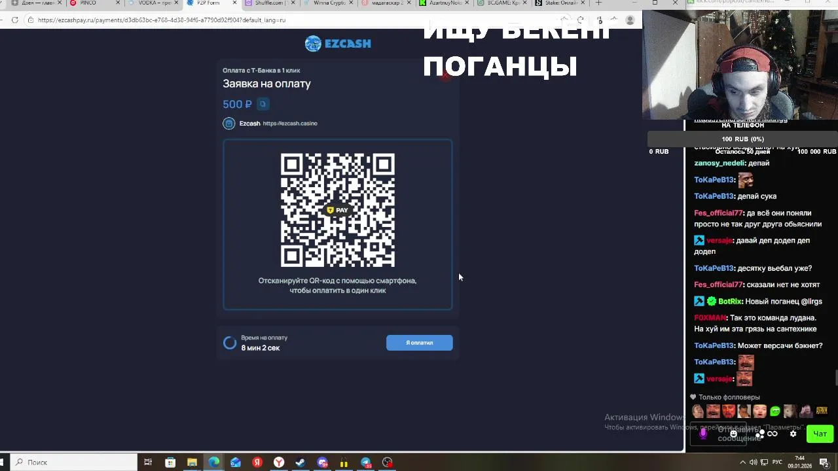Open the volume tray icon
The width and height of the screenshot is (838, 471).
(x=754, y=462)
